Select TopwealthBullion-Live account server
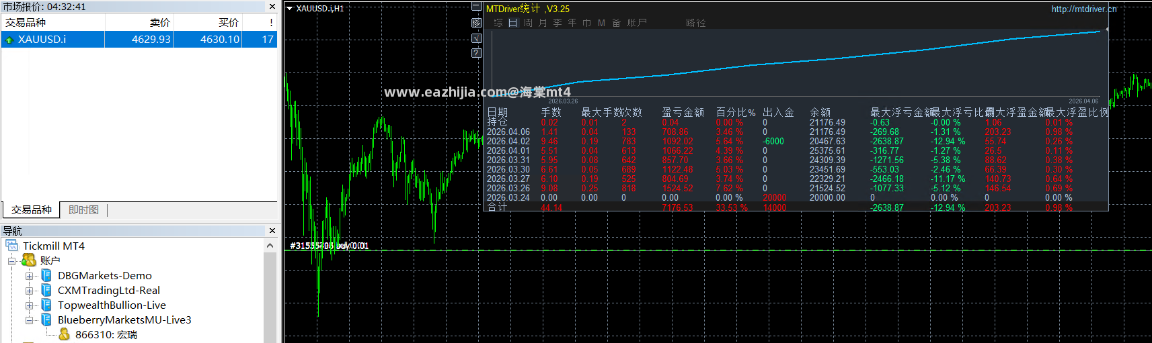The width and height of the screenshot is (1152, 343). (x=112, y=305)
